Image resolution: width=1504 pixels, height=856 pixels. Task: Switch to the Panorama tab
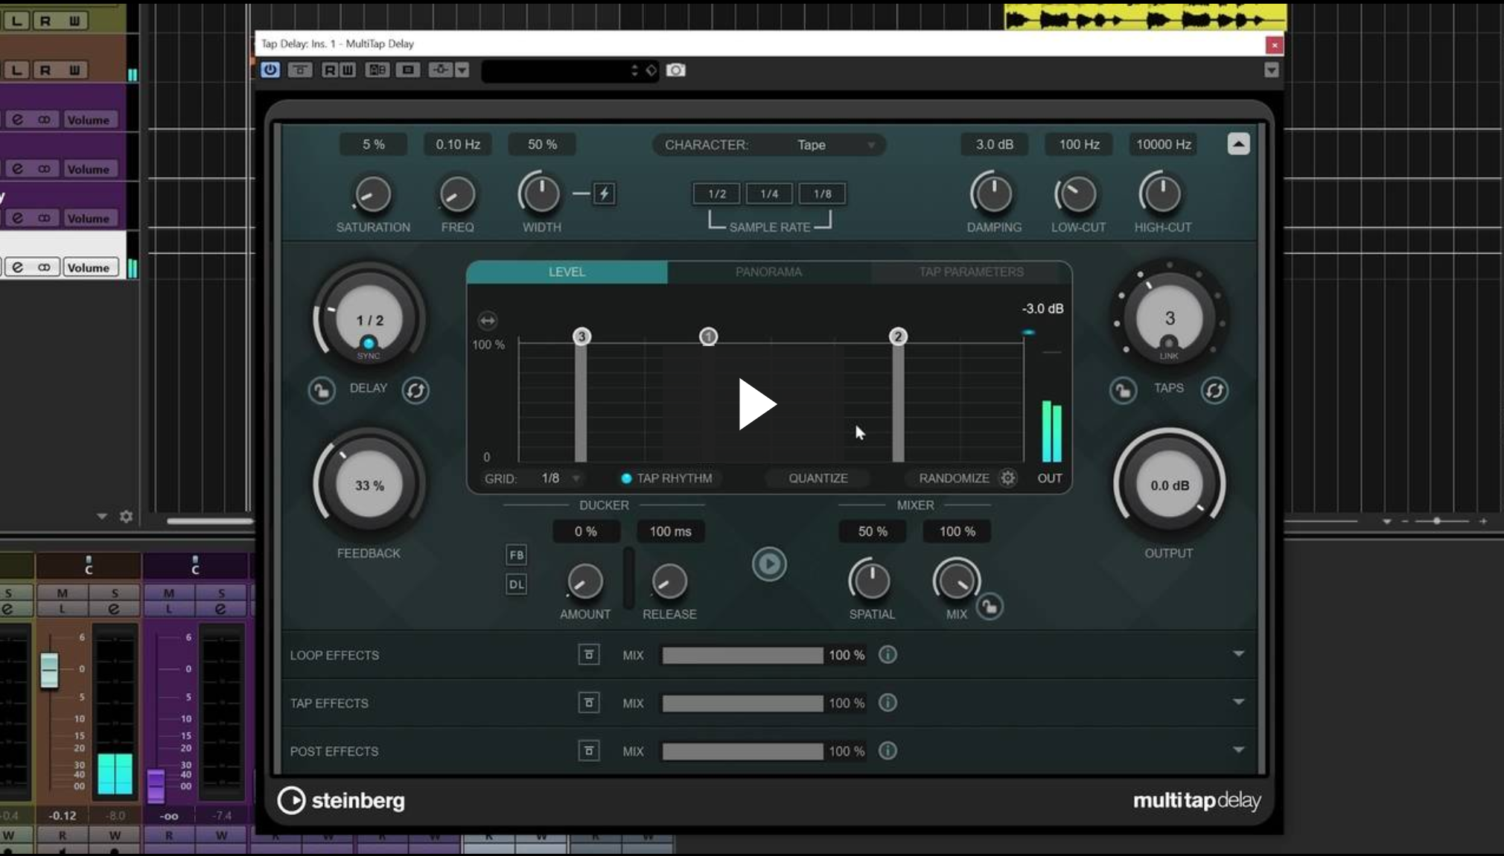768,272
